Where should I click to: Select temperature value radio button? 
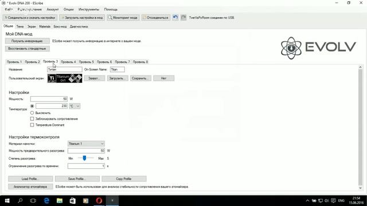pyautogui.click(x=32, y=106)
